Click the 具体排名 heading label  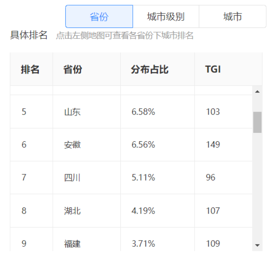point(29,36)
